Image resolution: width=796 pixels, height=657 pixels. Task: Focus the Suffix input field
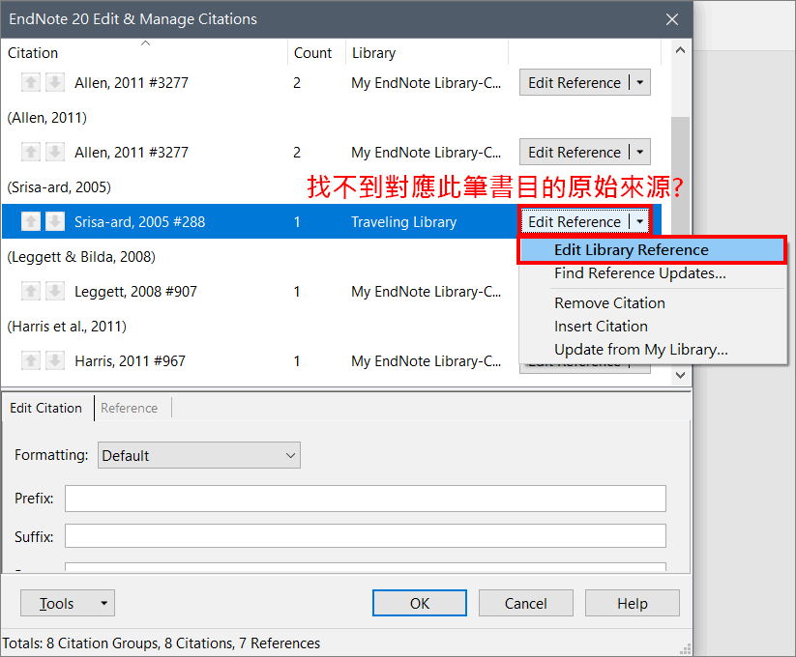click(366, 536)
